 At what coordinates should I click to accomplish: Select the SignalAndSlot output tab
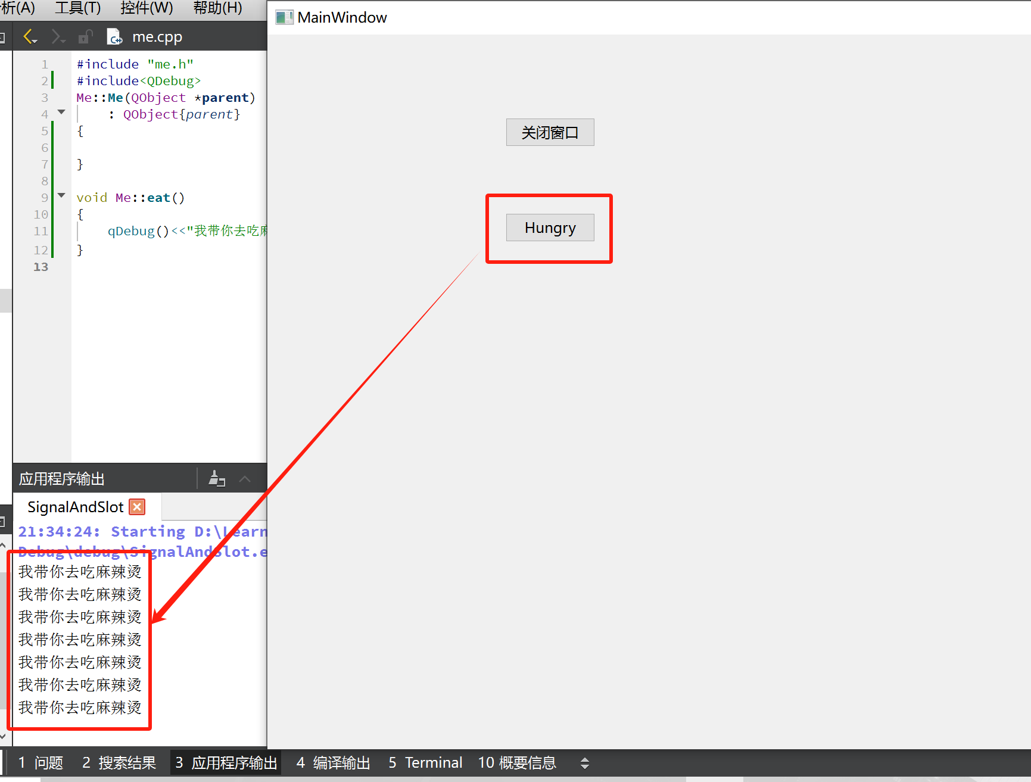pos(75,507)
